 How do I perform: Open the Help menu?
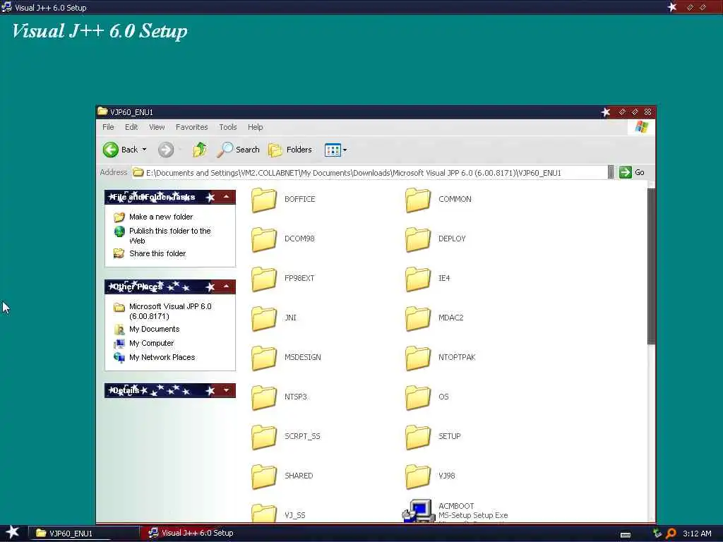point(255,127)
